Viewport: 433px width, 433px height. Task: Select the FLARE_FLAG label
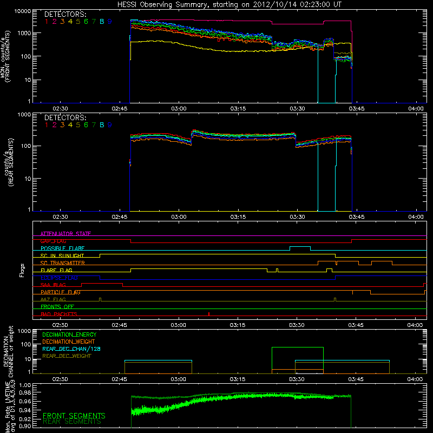(56, 270)
